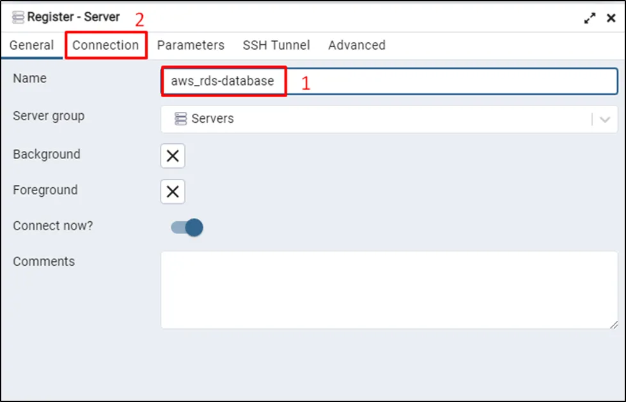This screenshot has width=626, height=402.
Task: Switch to the Connection tab
Action: pos(106,45)
